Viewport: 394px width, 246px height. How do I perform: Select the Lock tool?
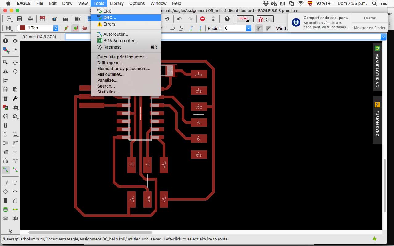point(6,125)
